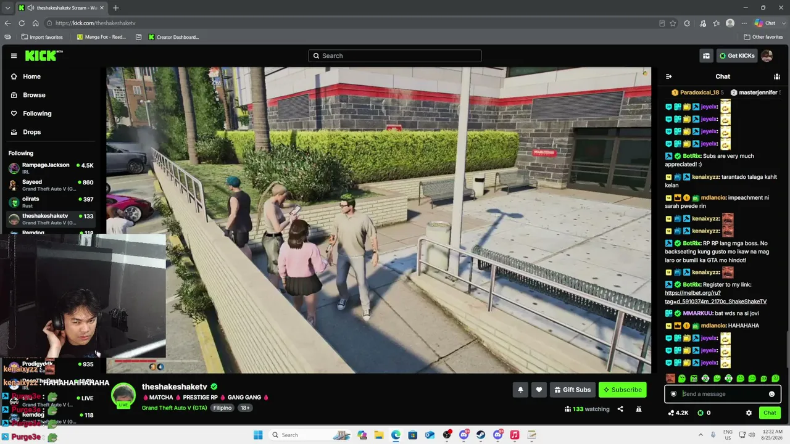Go to browser home page
This screenshot has width=790, height=444.
click(x=36, y=23)
